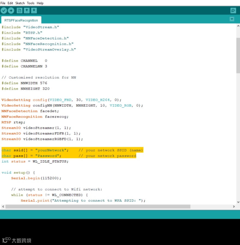
Task: Create a new sketch with New icon
Action: point(19,10)
